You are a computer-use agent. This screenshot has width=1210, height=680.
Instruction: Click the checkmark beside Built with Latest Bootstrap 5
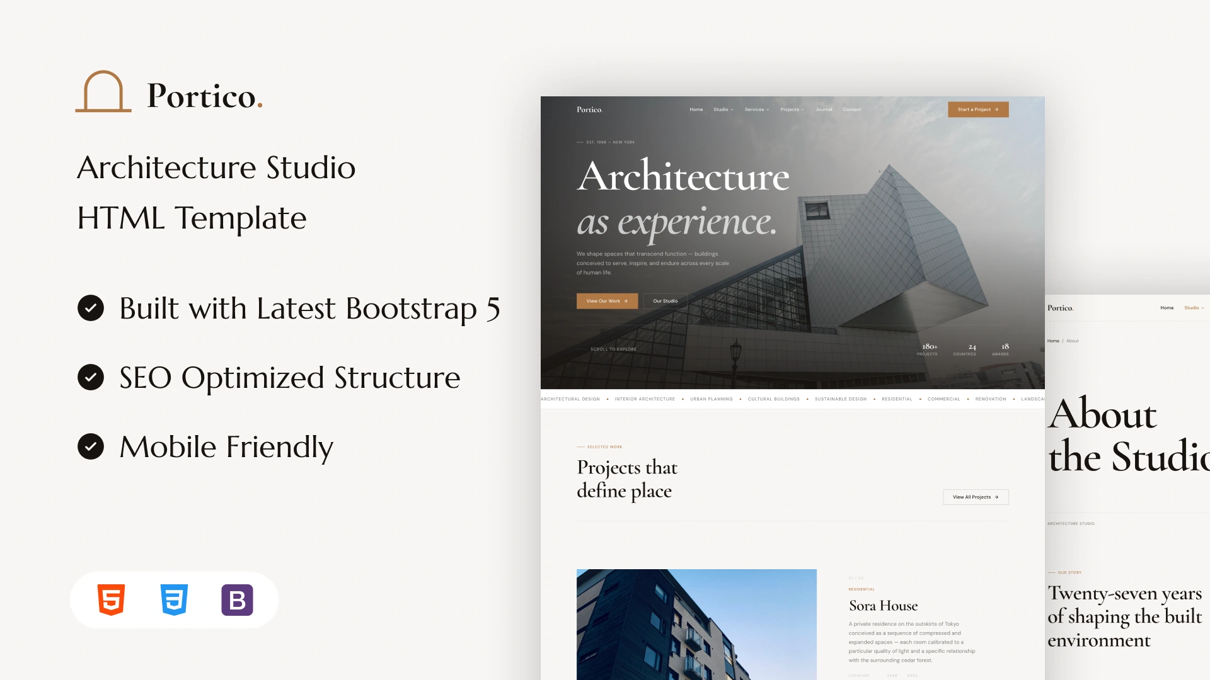pyautogui.click(x=91, y=308)
